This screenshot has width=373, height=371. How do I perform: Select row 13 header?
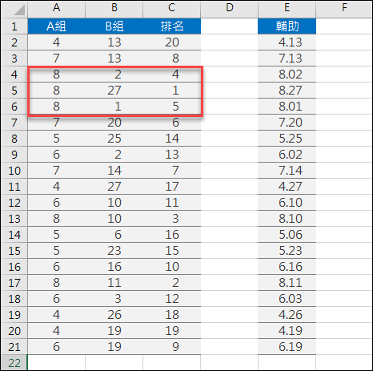coord(14,219)
